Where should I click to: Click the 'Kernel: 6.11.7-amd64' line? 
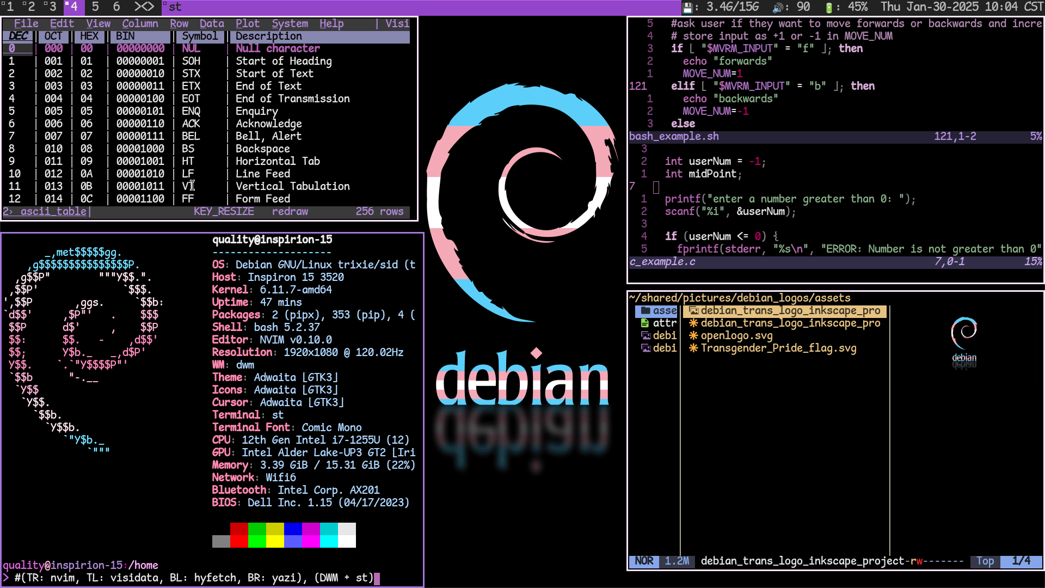click(272, 290)
